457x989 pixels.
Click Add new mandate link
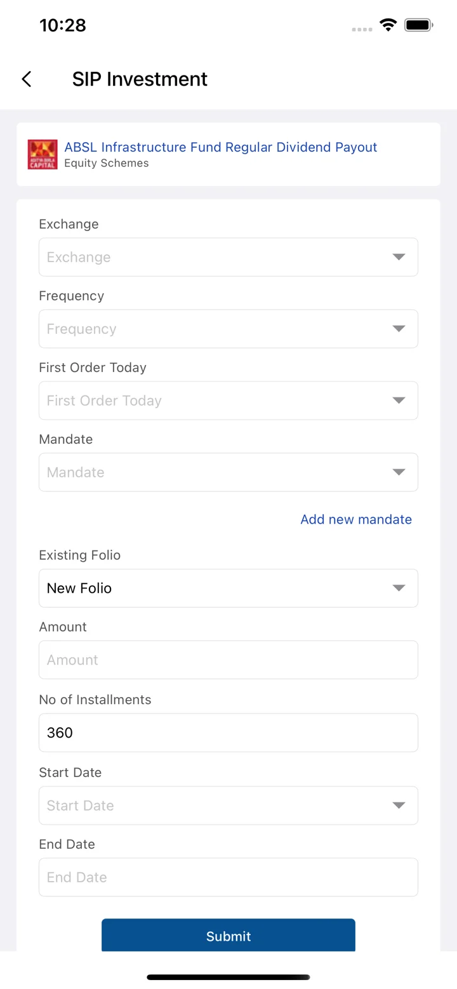(x=356, y=519)
